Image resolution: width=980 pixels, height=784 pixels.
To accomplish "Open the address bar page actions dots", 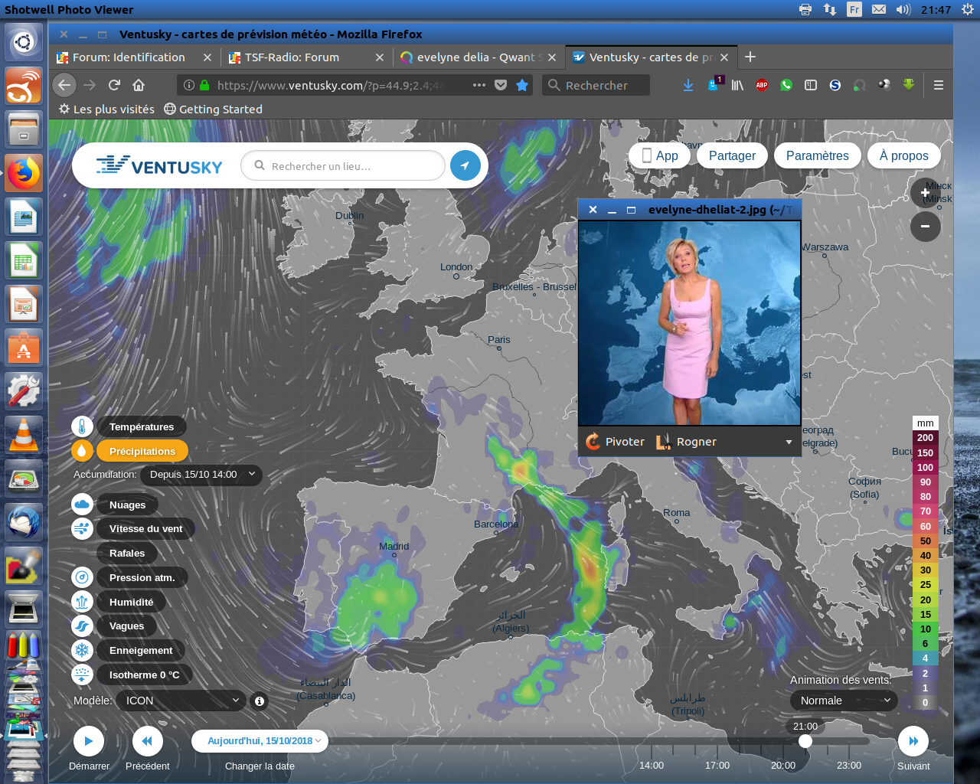I will tap(479, 85).
